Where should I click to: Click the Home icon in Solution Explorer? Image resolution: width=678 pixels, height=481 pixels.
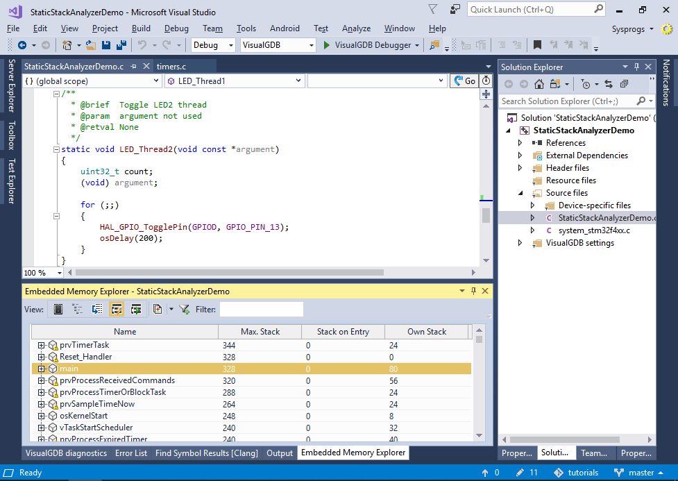click(x=539, y=84)
